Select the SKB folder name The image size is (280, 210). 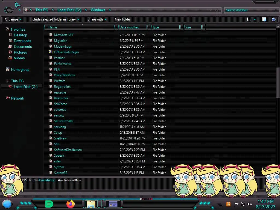(x=56, y=144)
